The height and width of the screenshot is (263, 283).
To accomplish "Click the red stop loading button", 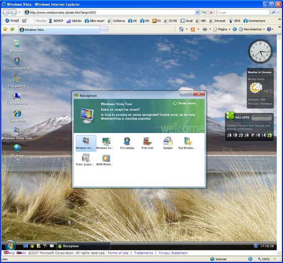I will [x=211, y=12].
